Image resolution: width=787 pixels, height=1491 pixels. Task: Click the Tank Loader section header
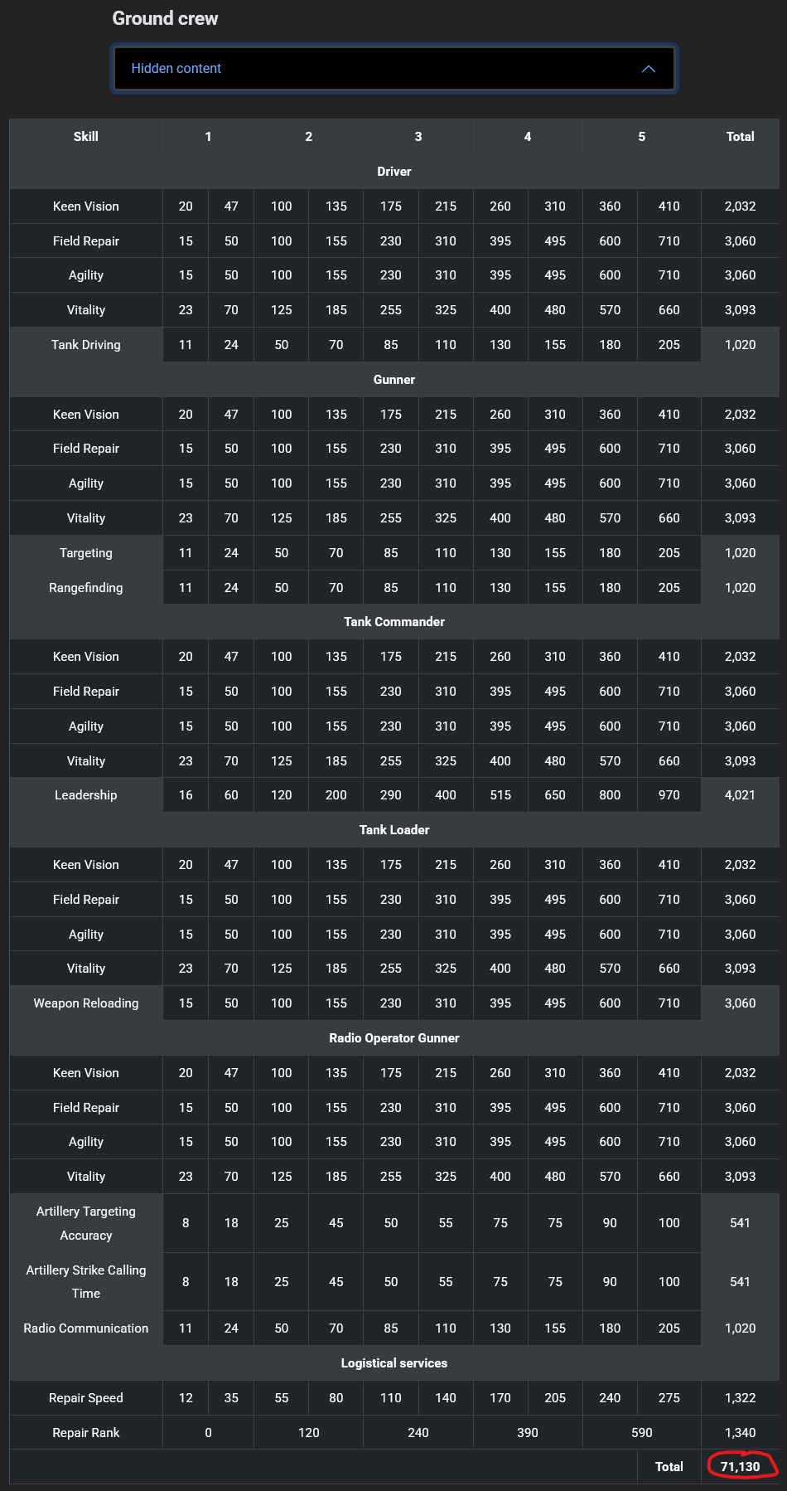click(x=394, y=830)
